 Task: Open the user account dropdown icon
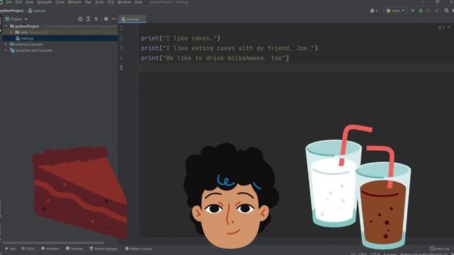[x=374, y=11]
